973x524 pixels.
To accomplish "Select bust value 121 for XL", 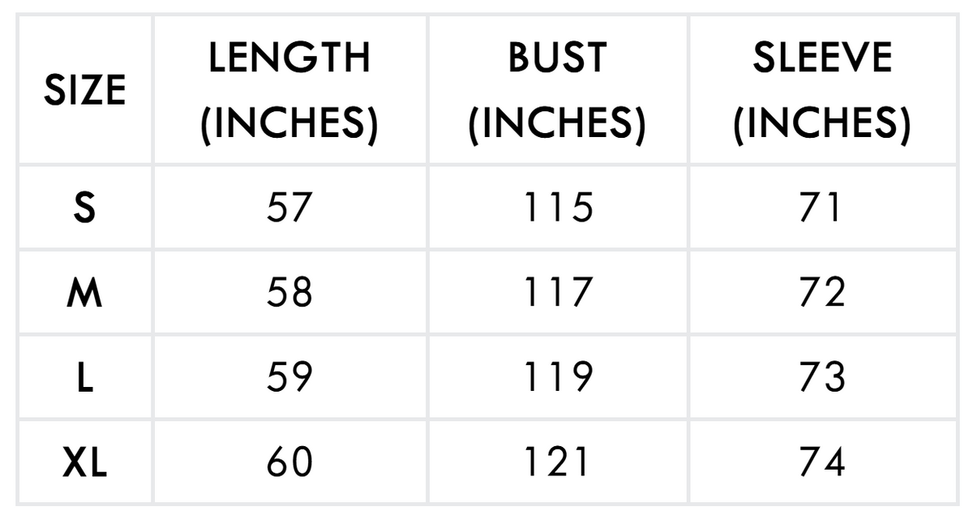I will 557,462.
